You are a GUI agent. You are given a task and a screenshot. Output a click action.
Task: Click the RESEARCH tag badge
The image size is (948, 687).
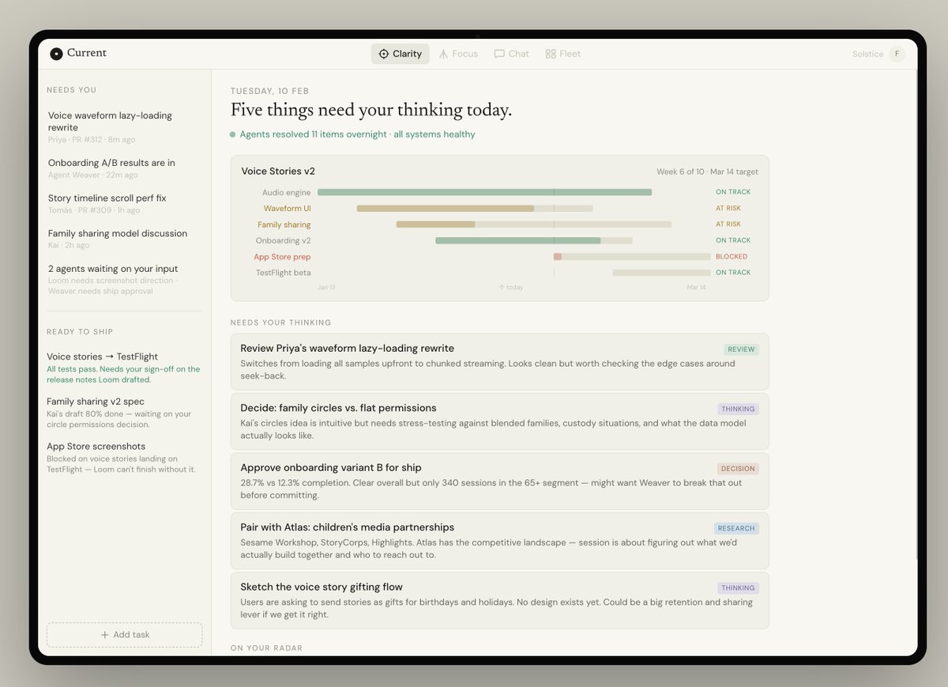click(736, 528)
